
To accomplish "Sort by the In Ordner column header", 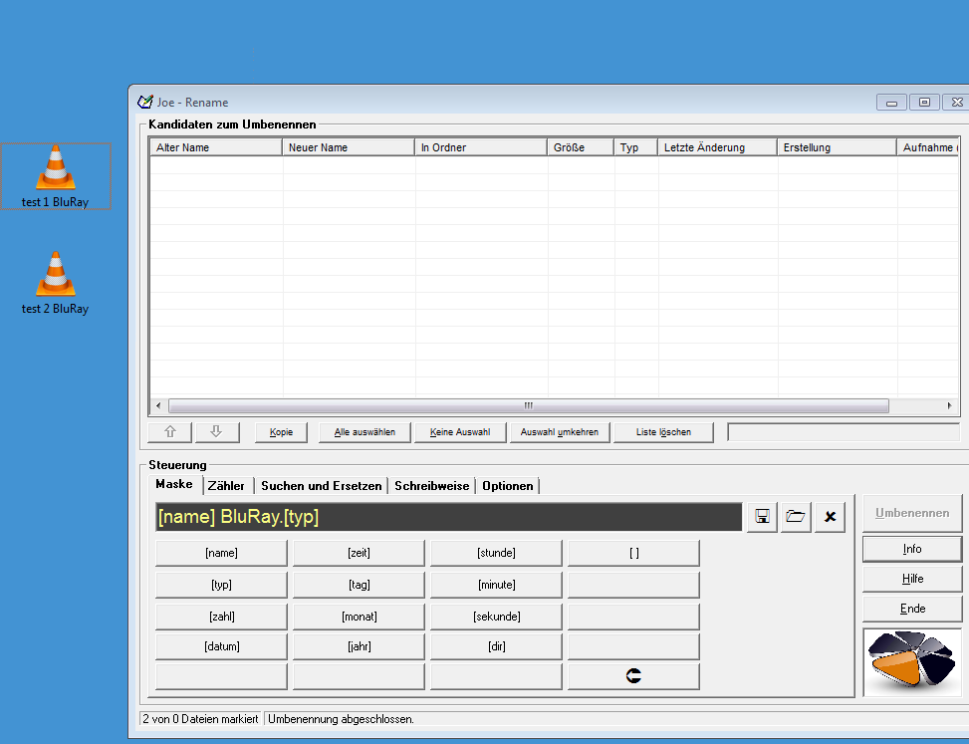I will tap(481, 147).
